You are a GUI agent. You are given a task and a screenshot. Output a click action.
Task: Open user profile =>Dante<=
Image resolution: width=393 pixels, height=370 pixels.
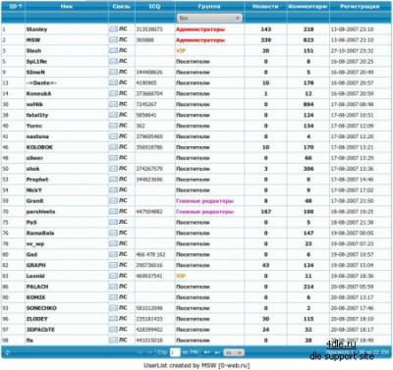(41, 83)
